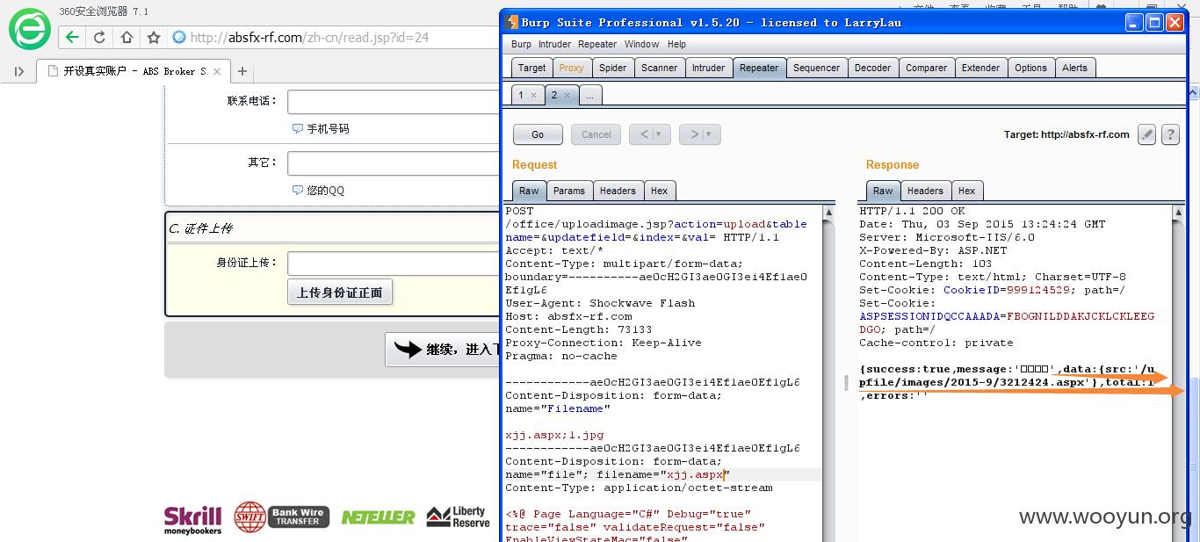Close Repeater request tab 1
The image size is (1200, 542).
click(533, 95)
